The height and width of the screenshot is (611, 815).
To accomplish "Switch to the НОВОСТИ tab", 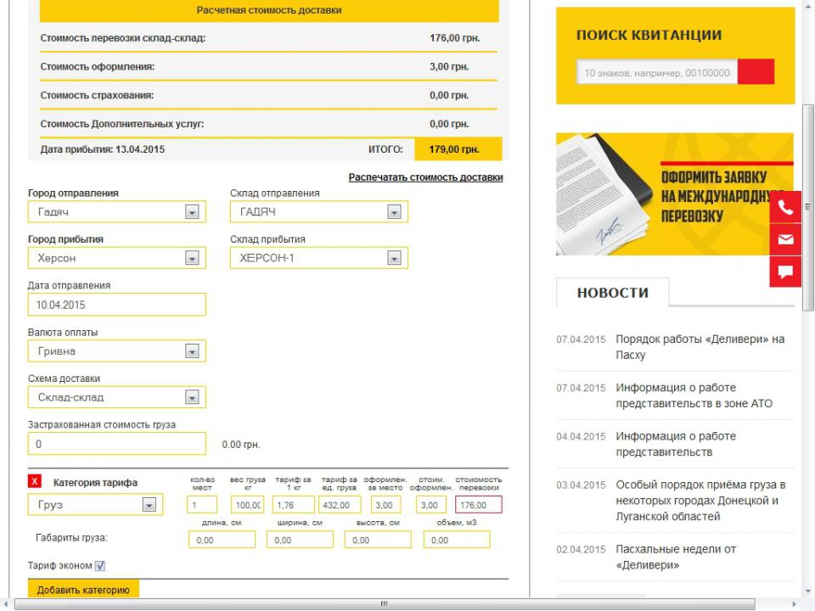I will coord(612,293).
